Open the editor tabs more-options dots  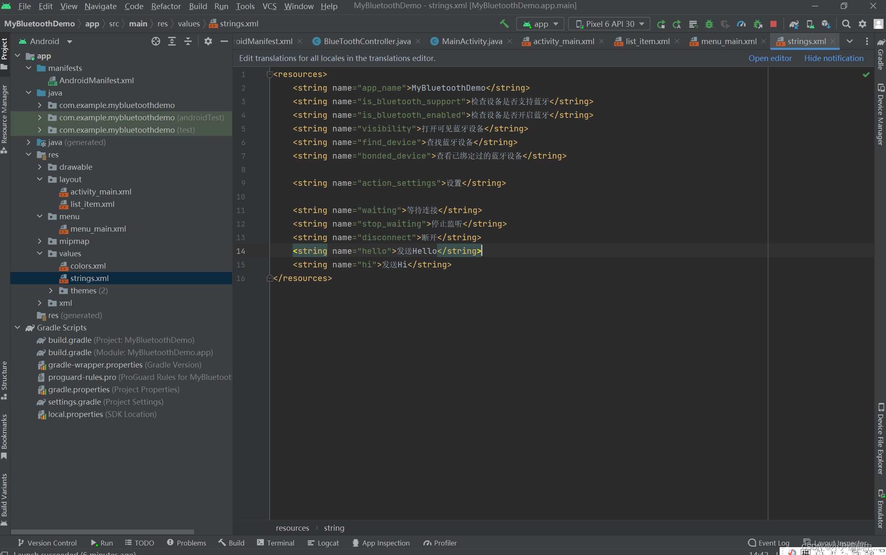point(867,41)
